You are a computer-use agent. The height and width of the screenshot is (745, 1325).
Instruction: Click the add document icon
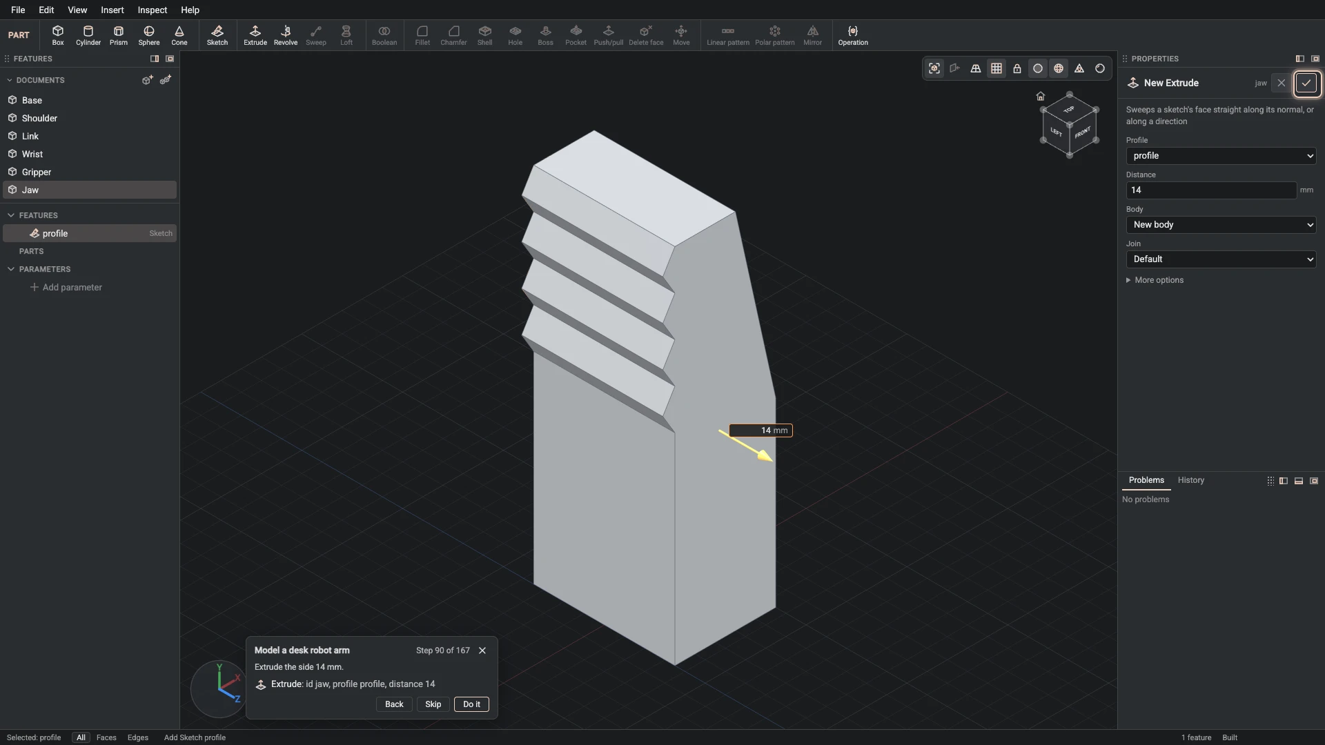pos(147,80)
